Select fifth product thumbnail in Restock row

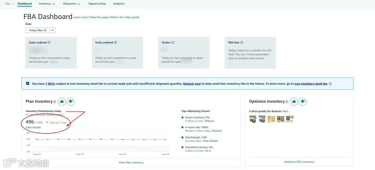290,119
